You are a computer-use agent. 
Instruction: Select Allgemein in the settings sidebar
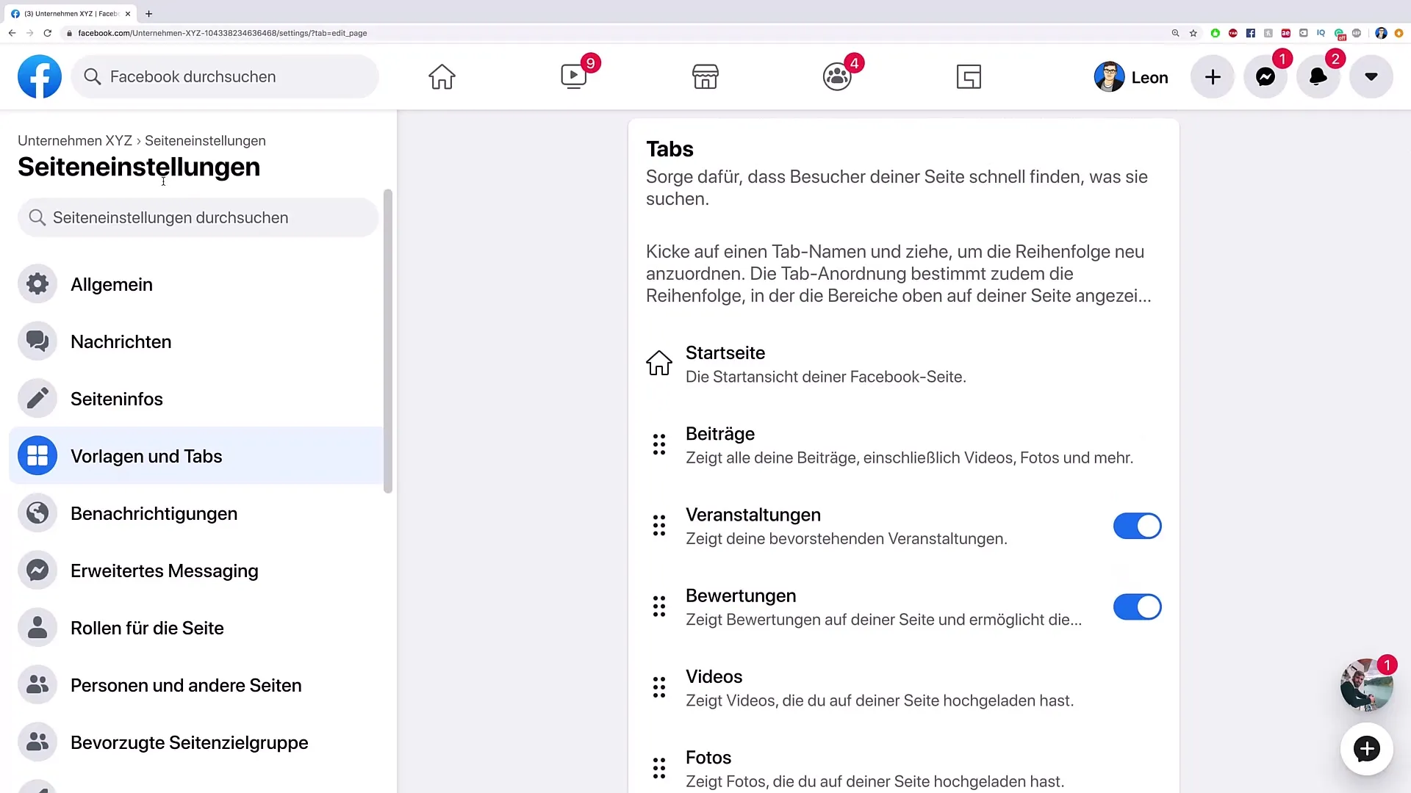click(x=196, y=284)
